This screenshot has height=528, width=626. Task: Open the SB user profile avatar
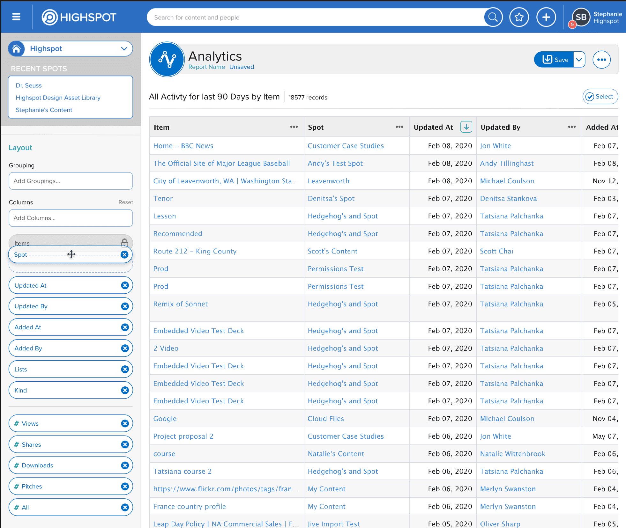point(581,17)
